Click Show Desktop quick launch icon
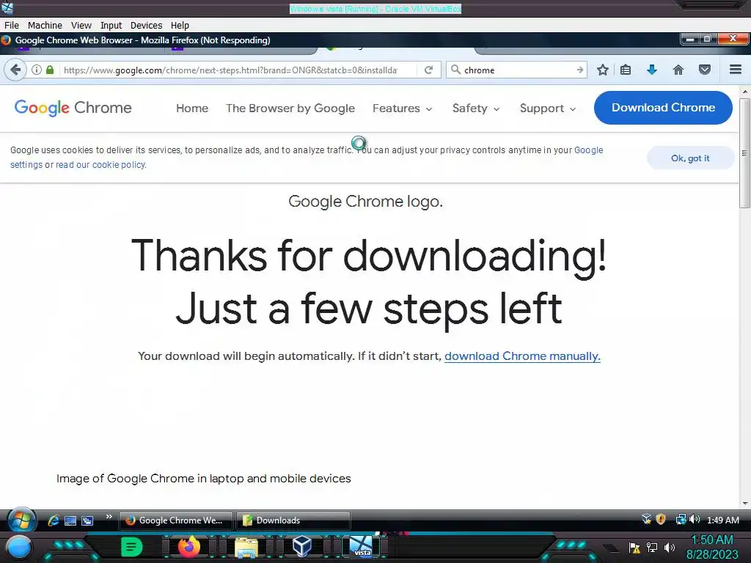The image size is (751, 563). (70, 520)
